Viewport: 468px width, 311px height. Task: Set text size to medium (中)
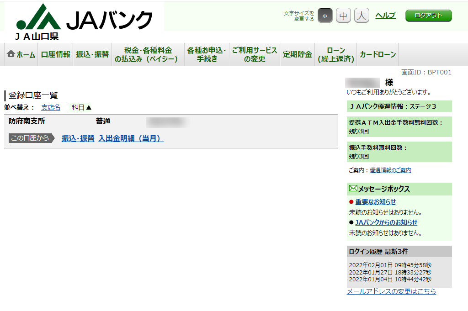(x=343, y=16)
